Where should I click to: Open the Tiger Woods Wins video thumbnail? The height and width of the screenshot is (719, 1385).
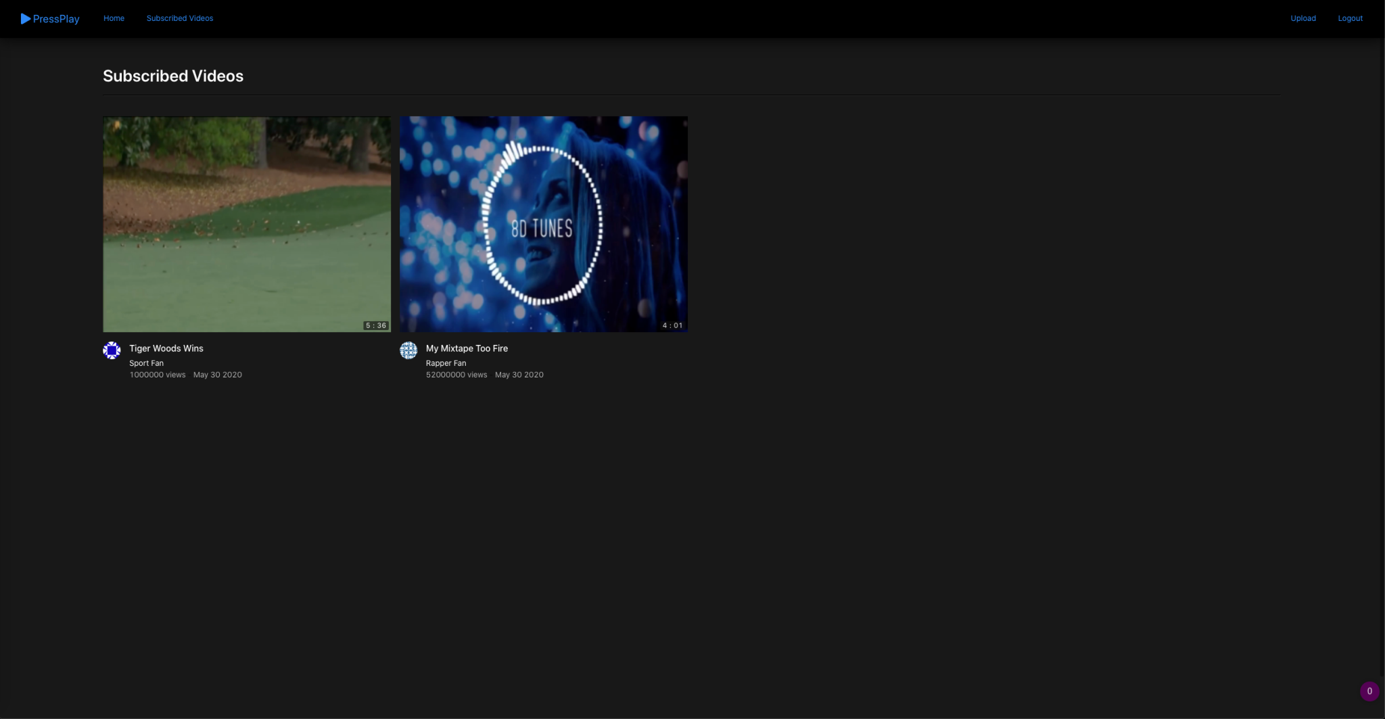tap(246, 224)
